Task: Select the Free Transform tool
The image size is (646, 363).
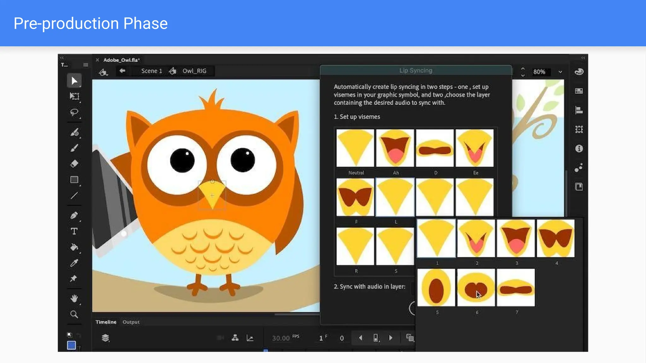Action: click(x=74, y=96)
